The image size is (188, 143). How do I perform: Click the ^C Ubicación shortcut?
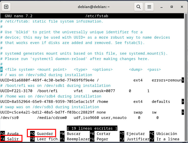[x=163, y=134]
